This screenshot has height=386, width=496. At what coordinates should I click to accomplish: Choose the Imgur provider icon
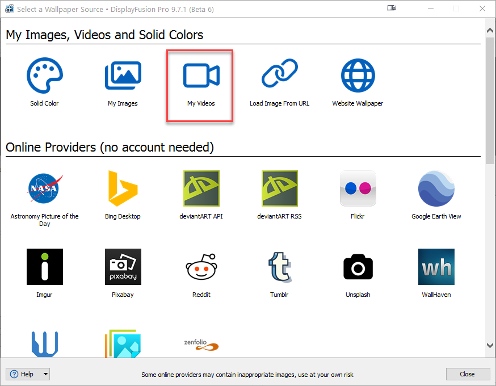[x=44, y=267]
